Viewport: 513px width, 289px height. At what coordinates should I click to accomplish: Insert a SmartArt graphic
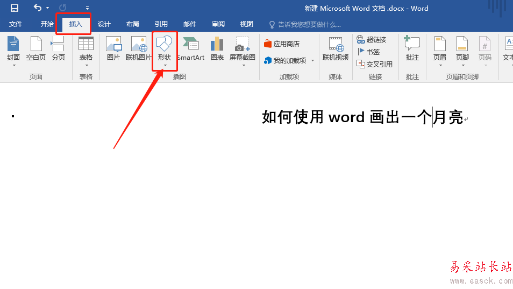click(191, 48)
